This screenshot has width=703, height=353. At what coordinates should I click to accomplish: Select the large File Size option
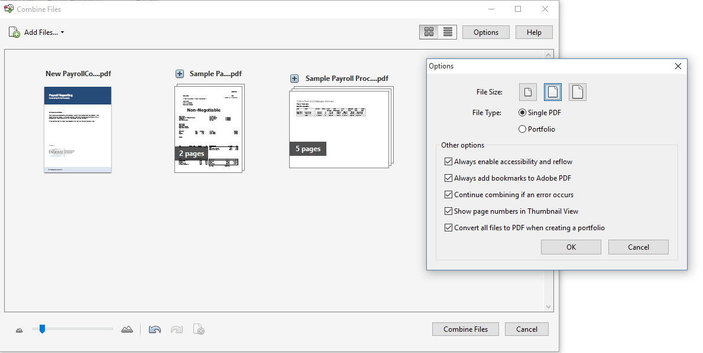click(577, 91)
